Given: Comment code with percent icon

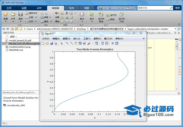Looking at the screenshot, I should pos(62,17).
